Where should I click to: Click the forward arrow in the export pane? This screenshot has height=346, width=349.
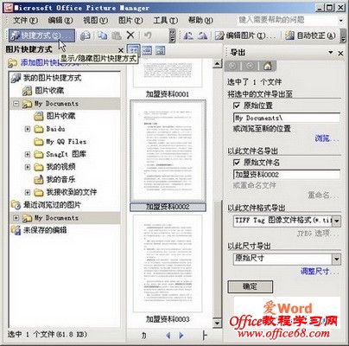pos(250,66)
